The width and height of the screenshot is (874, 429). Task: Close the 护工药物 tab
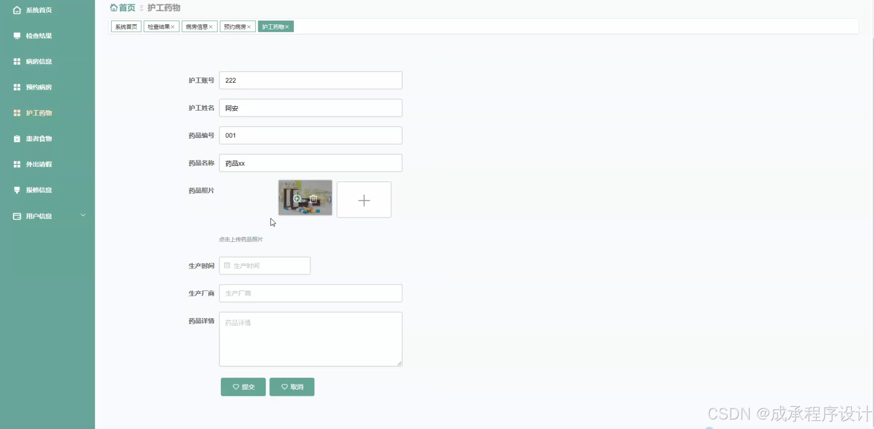(x=287, y=27)
